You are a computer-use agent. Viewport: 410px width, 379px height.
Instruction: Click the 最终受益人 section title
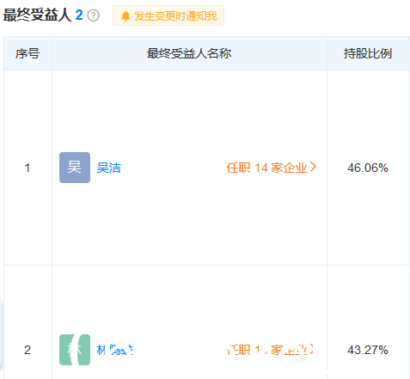pos(37,15)
